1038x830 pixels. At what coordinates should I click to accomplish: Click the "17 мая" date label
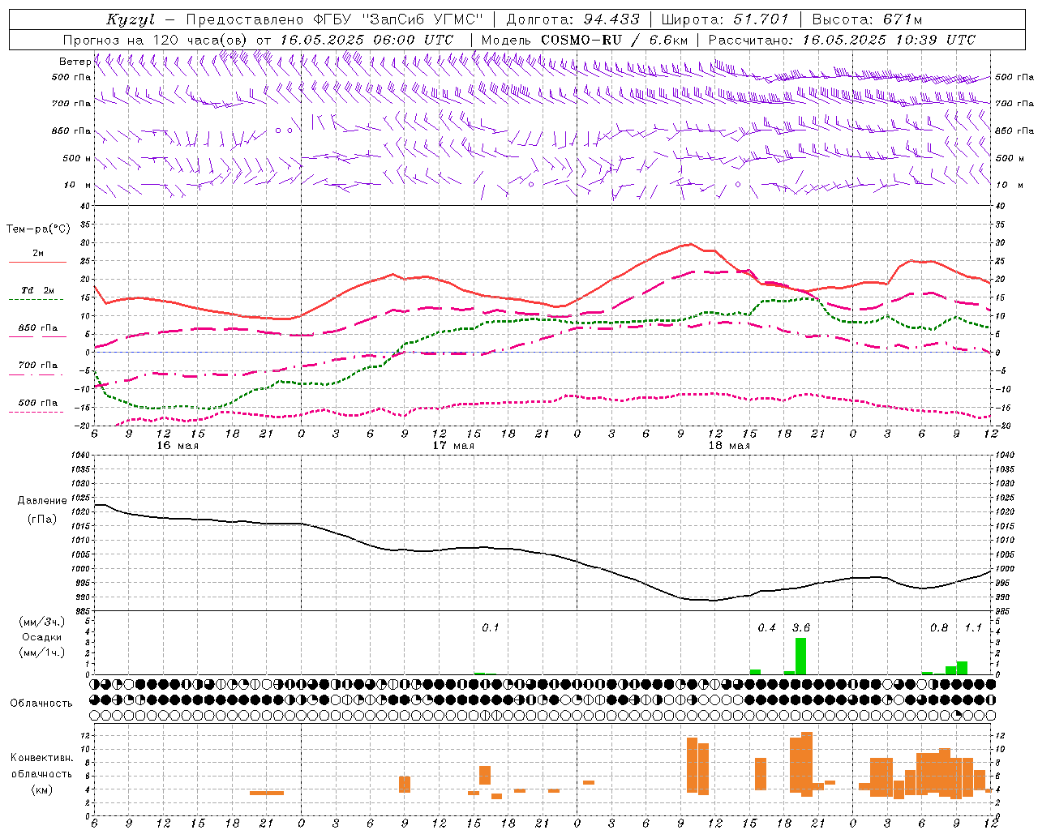[453, 446]
